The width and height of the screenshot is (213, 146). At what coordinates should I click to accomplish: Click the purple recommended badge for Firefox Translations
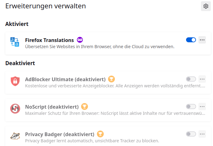click(80, 40)
